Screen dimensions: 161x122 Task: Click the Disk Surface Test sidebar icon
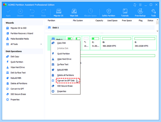8,73
